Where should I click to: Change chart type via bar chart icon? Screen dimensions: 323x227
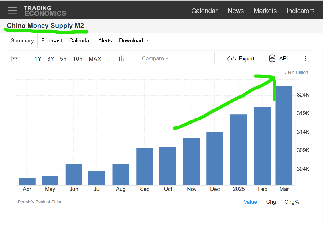tap(121, 58)
